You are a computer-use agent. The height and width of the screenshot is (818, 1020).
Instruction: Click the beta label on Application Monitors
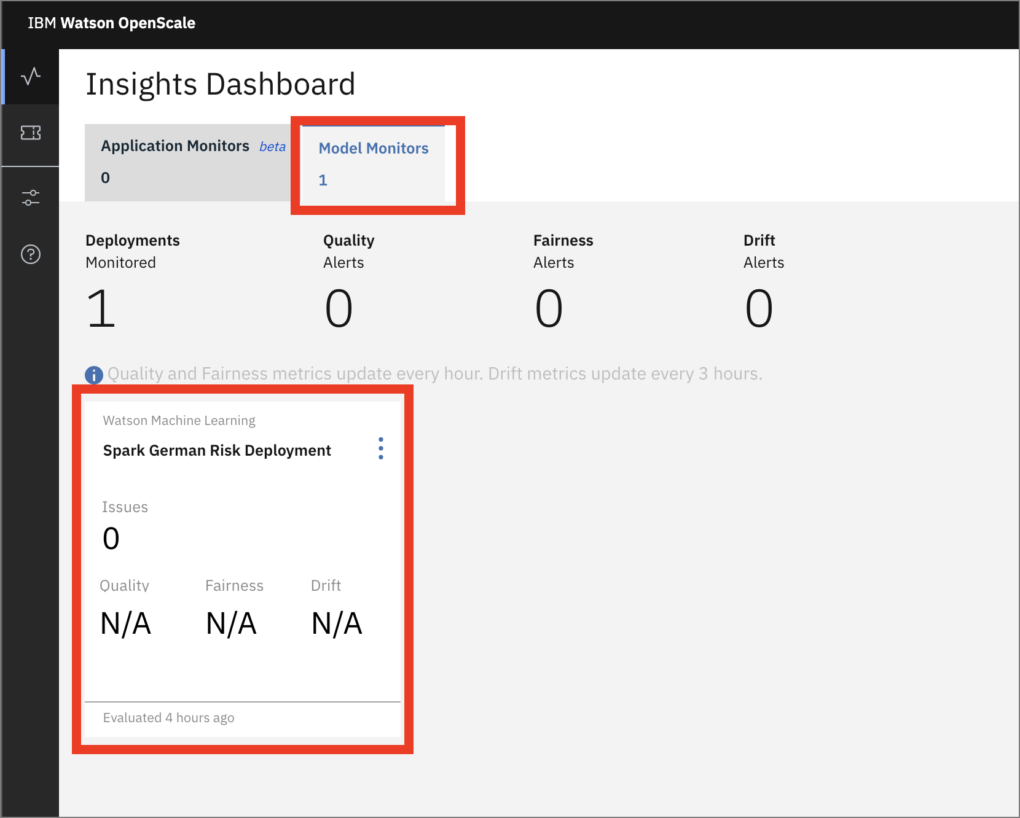[x=272, y=147]
